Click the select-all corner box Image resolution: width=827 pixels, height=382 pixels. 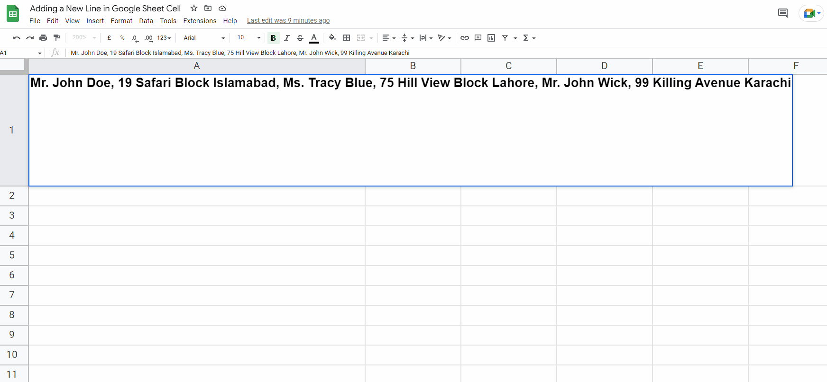click(14, 66)
